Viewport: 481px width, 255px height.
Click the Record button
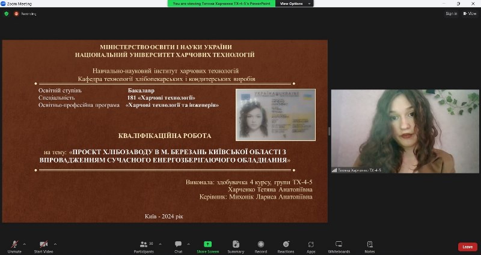coord(261,247)
